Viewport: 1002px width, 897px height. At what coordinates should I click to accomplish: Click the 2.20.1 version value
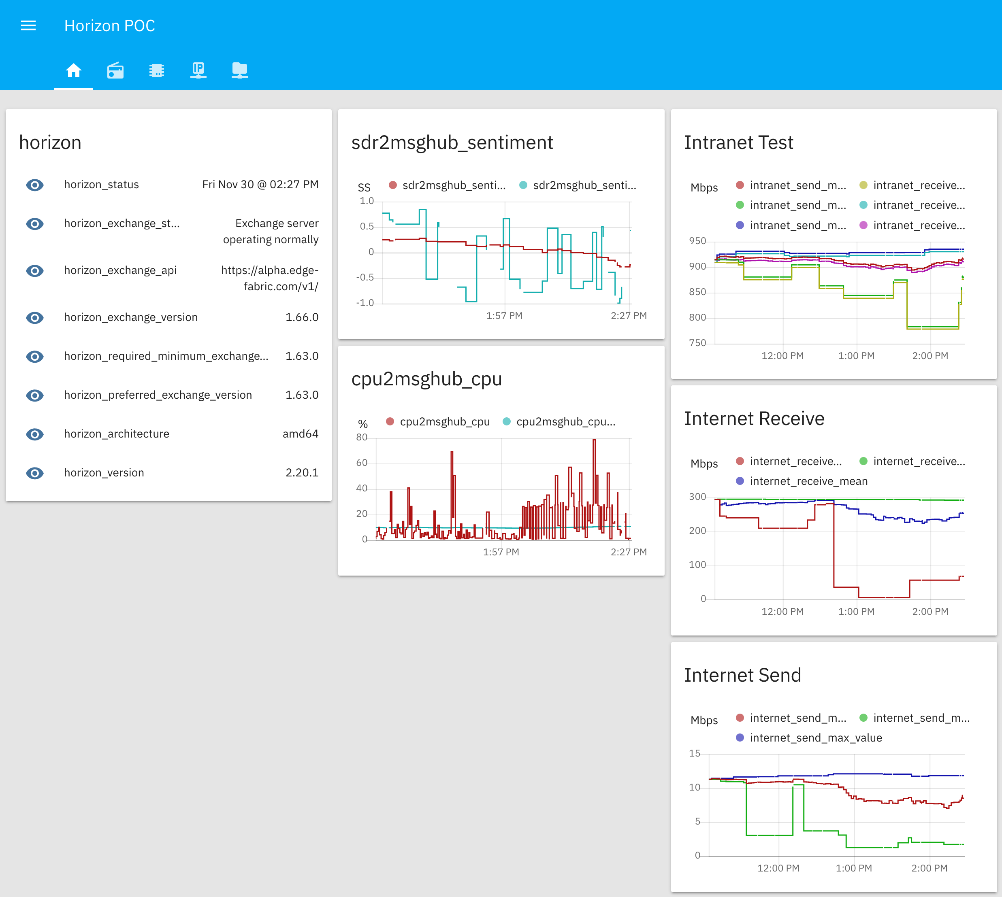(x=302, y=473)
